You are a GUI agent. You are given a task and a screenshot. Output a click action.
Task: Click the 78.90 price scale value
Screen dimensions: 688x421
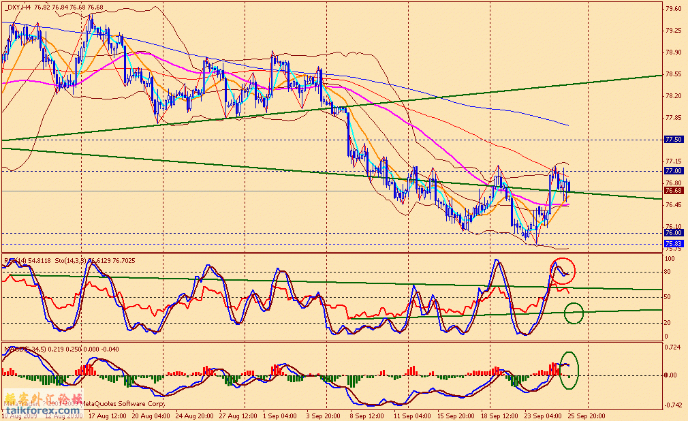coord(673,52)
